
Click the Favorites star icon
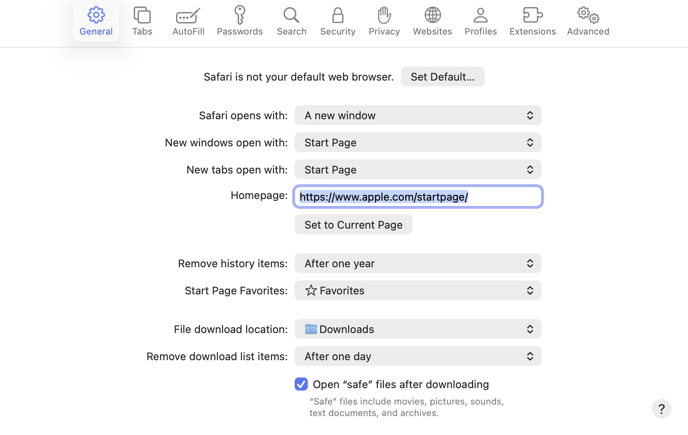click(311, 290)
